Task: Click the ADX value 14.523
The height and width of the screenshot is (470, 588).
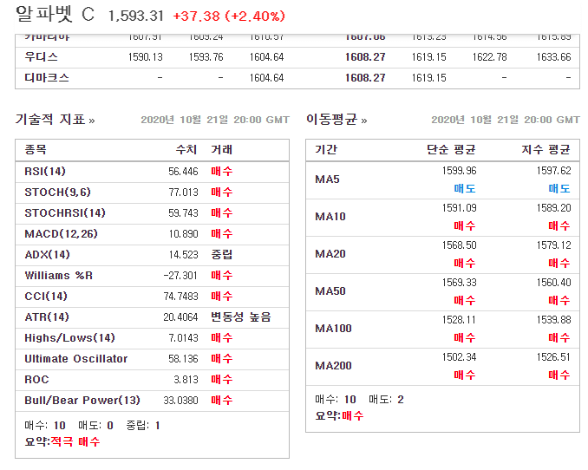Action: [x=183, y=255]
